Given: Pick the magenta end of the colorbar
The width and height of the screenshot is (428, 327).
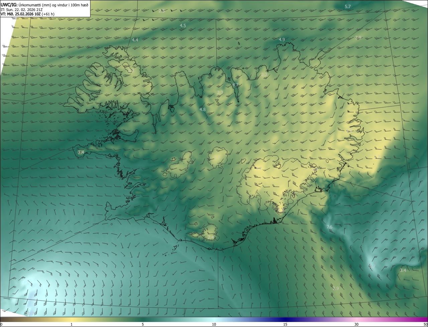Looking at the screenshot, I should tap(422, 319).
